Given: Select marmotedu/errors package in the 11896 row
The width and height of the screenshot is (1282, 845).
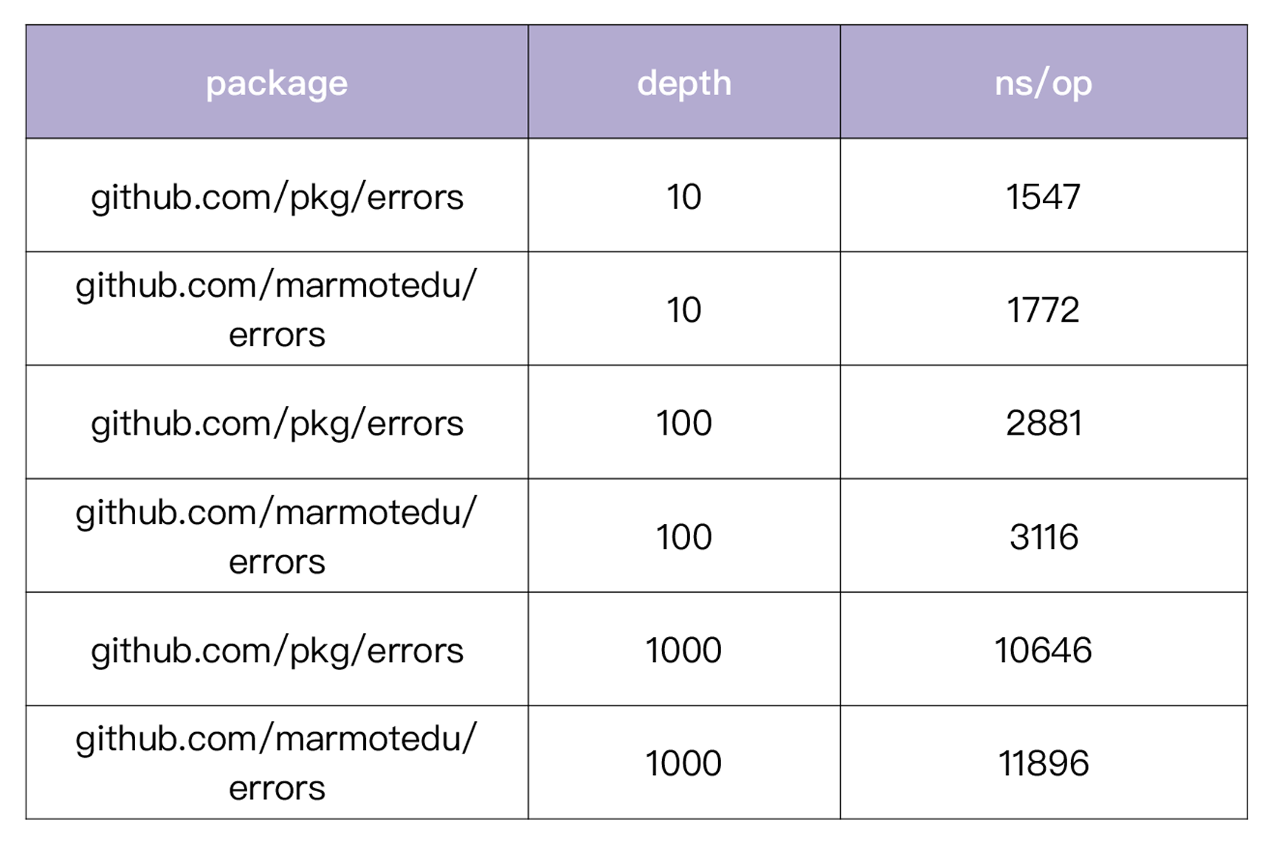Looking at the screenshot, I should (277, 763).
